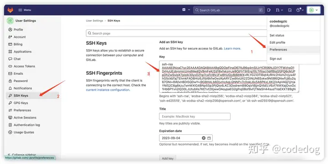This screenshot has width=328, height=164.
Task: Click the Emails envelope icon
Action: [x=10, y=73]
